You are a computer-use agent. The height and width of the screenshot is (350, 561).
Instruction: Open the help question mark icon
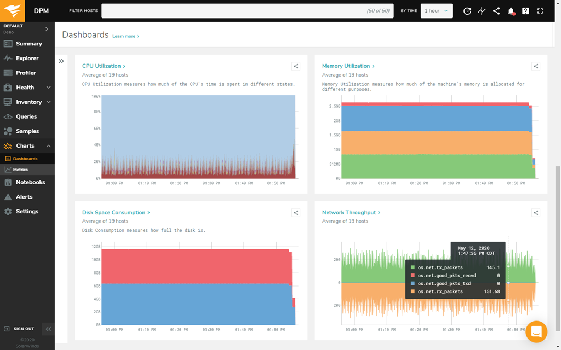pyautogui.click(x=525, y=11)
